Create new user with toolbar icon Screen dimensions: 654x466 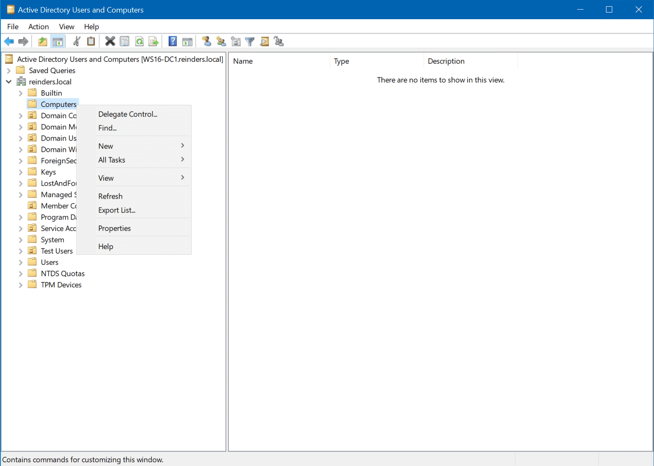point(206,41)
